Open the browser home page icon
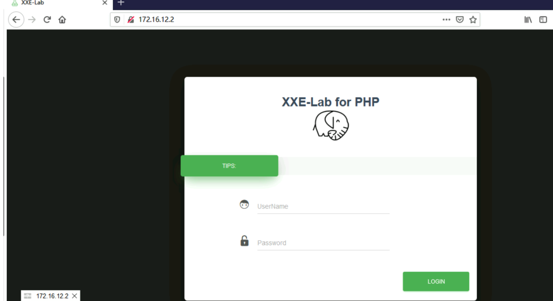The image size is (553, 301). 62,20
